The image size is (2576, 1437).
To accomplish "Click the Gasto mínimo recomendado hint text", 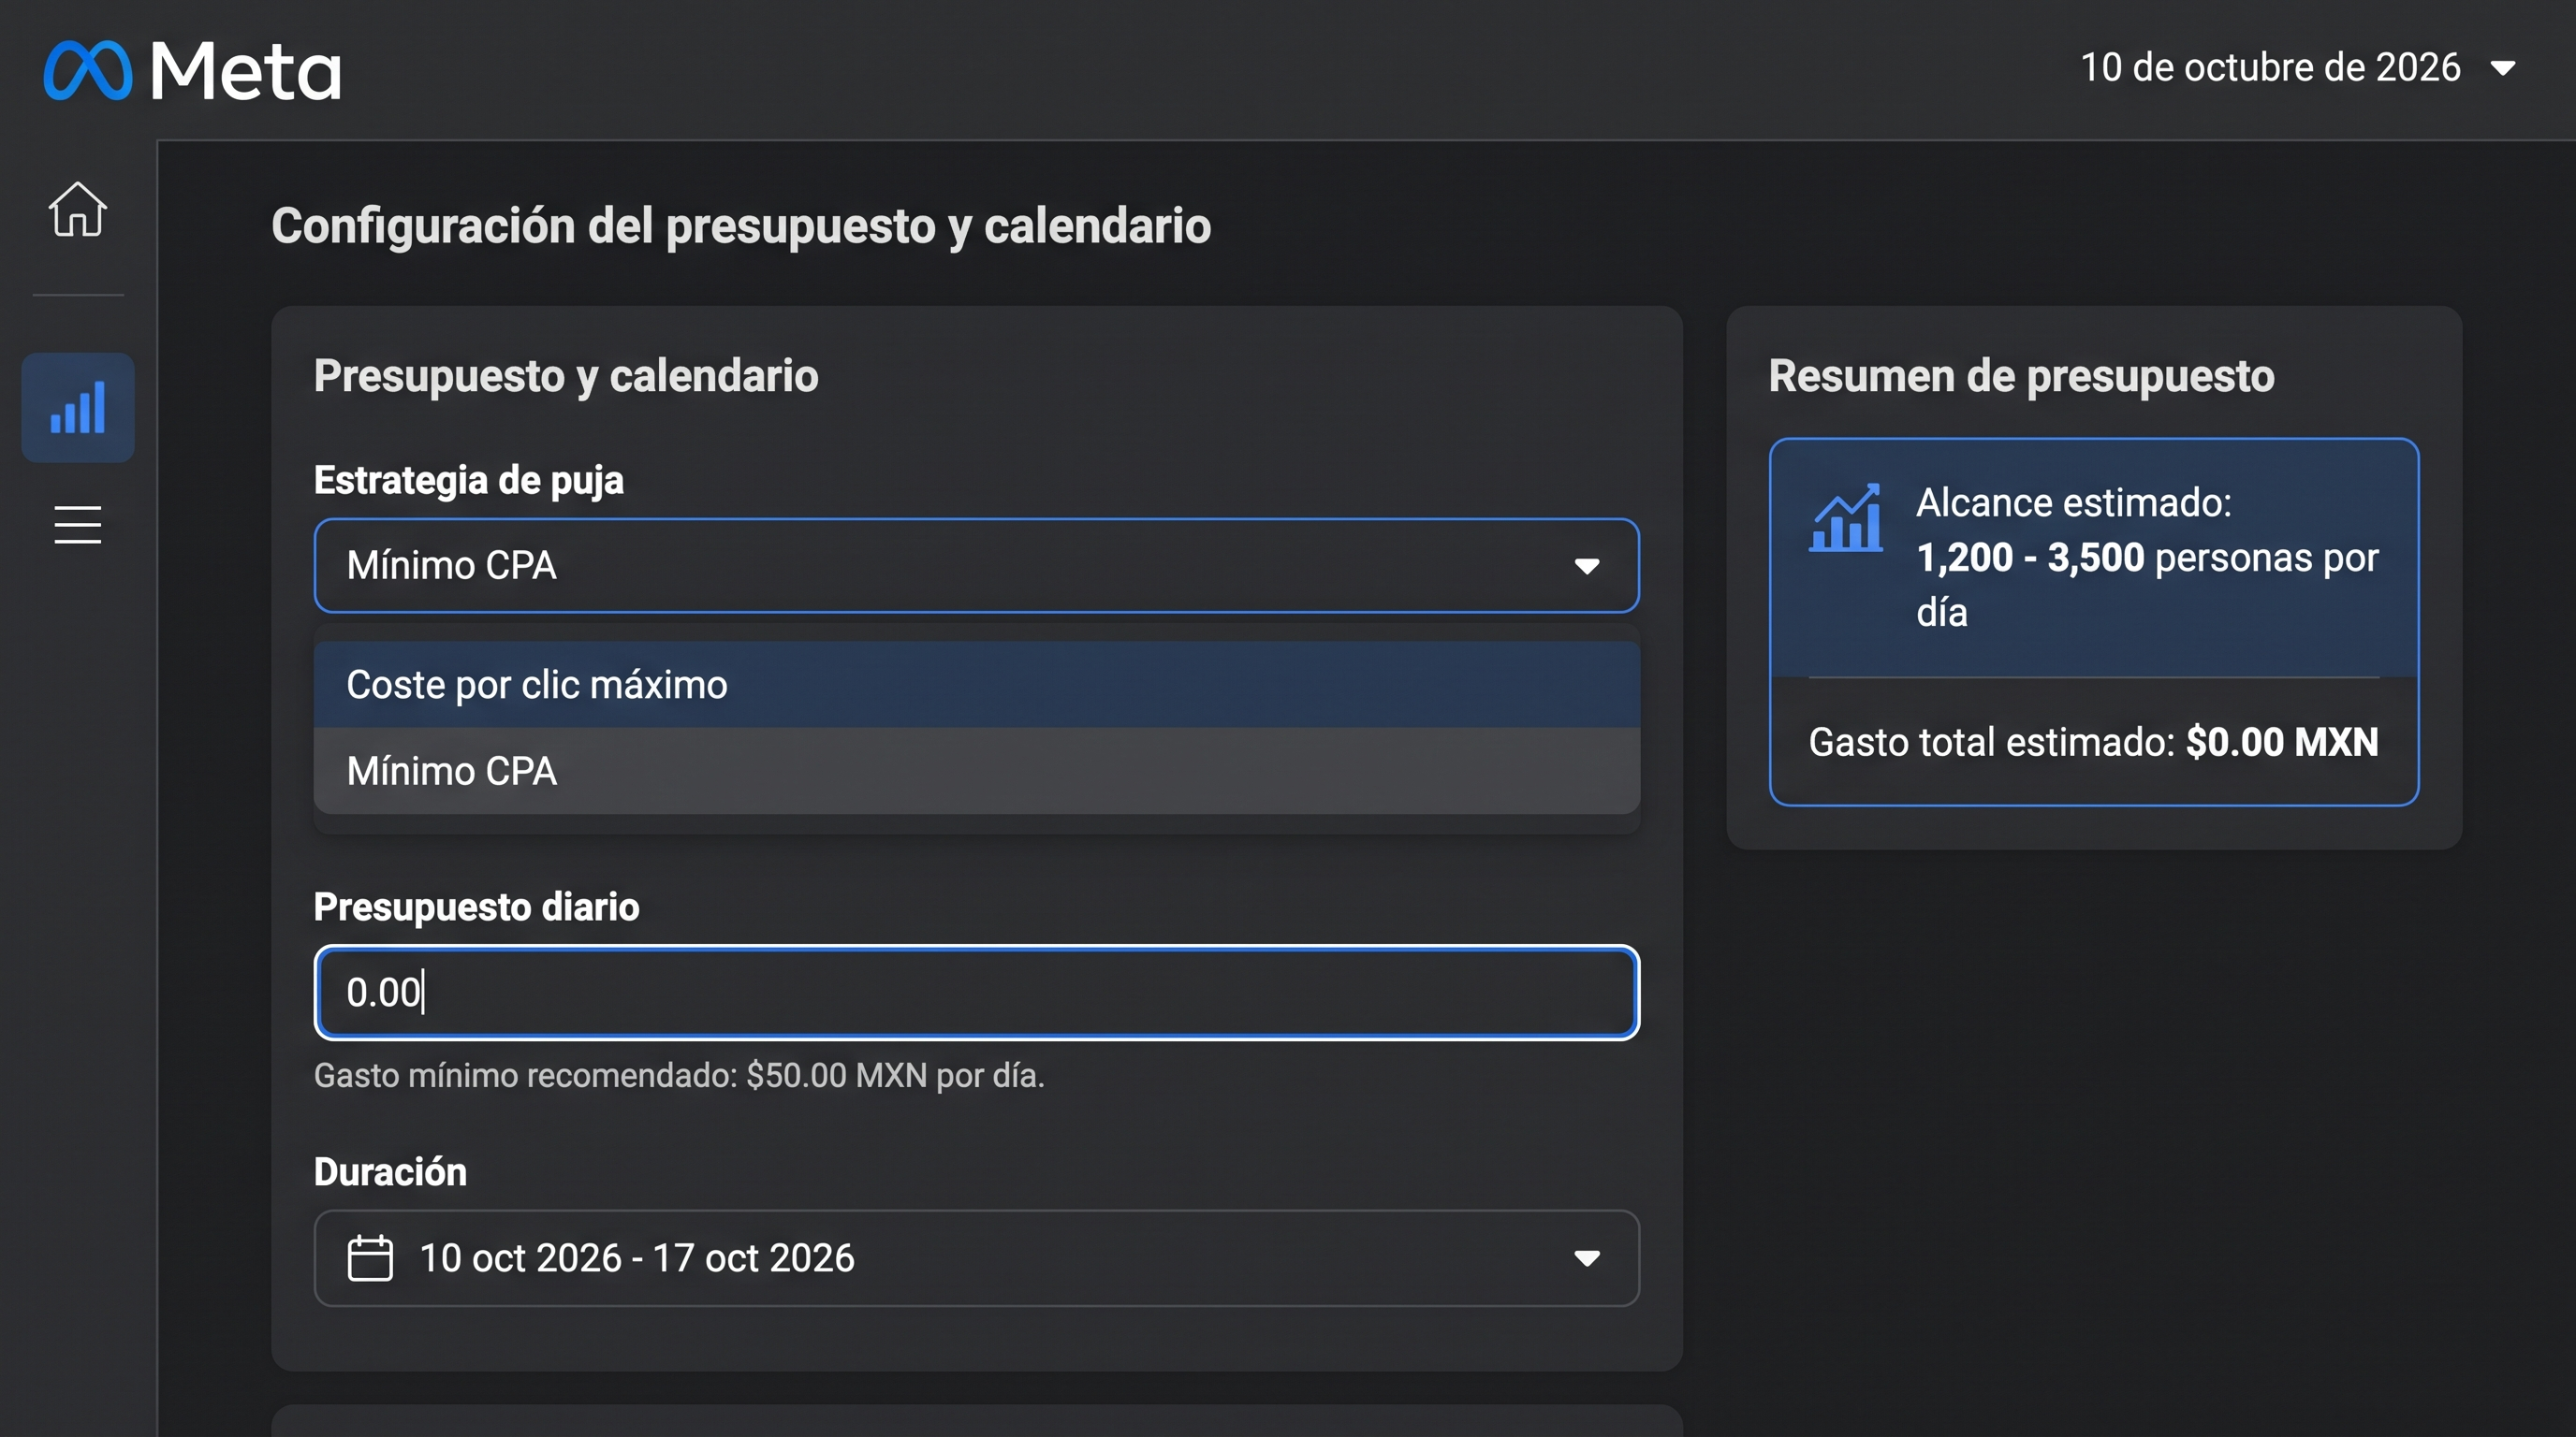I will [x=679, y=1075].
